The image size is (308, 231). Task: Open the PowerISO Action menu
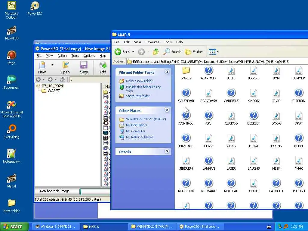(x=62, y=56)
